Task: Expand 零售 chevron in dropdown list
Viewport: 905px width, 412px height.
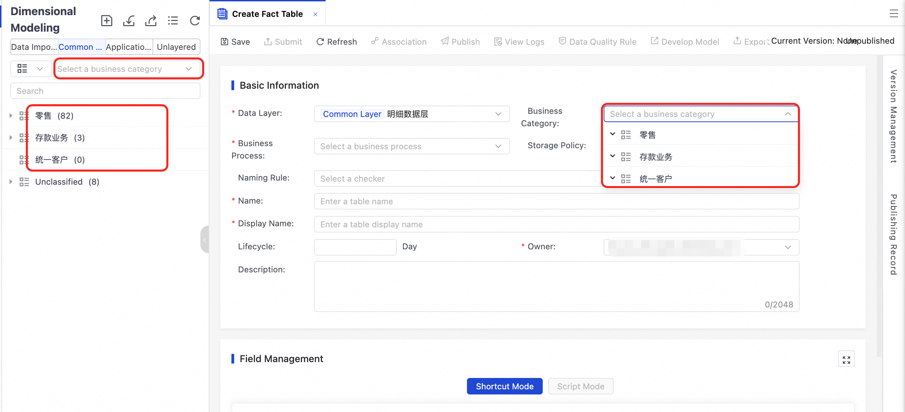Action: tap(612, 134)
